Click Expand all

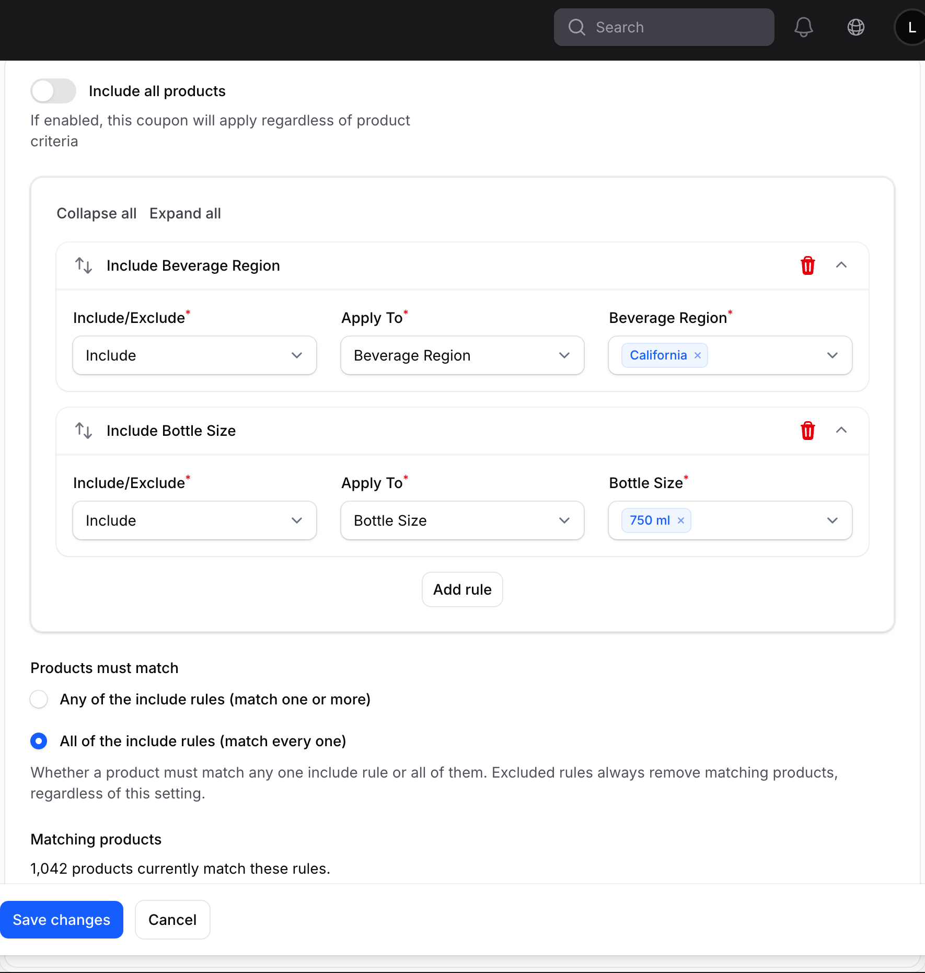(185, 213)
